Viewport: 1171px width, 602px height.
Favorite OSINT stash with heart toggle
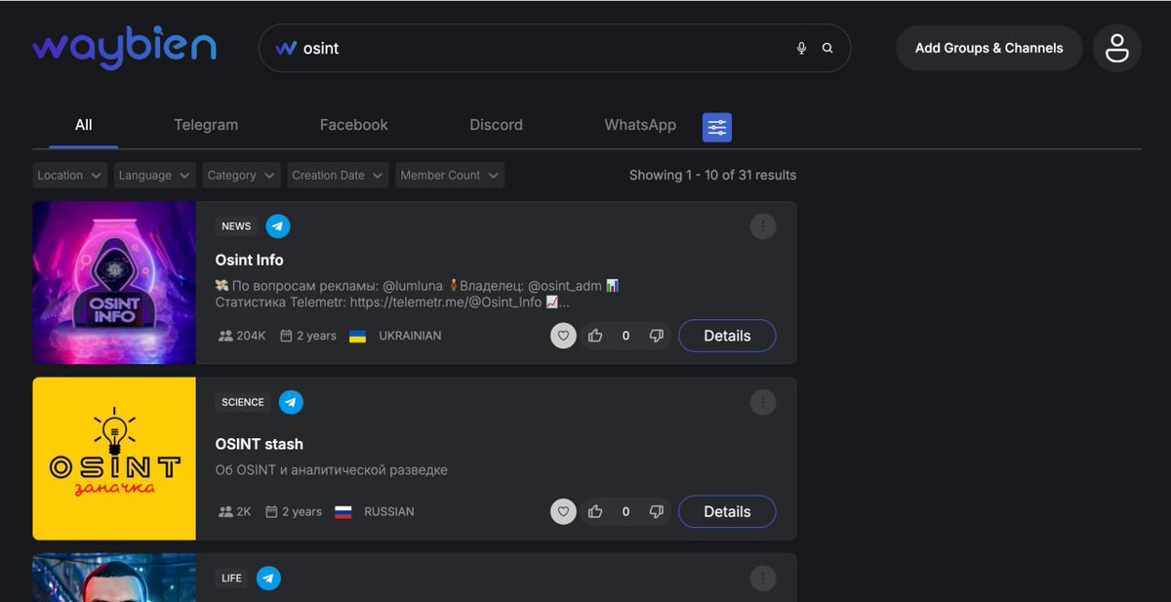tap(563, 511)
